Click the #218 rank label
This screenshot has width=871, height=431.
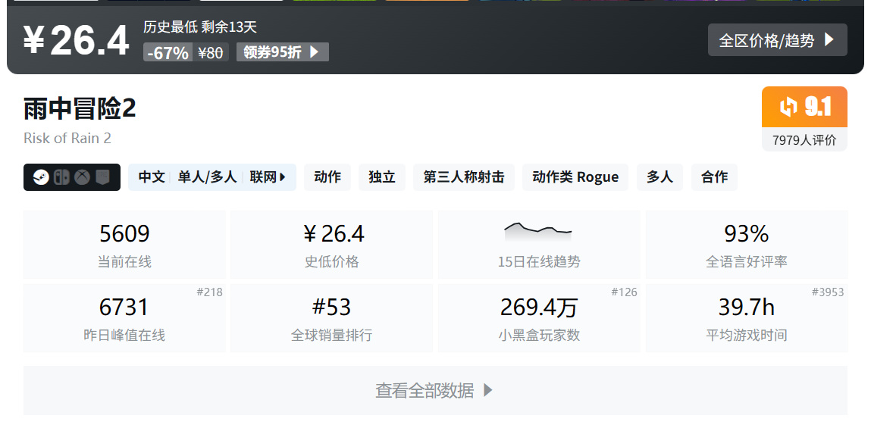tap(209, 292)
